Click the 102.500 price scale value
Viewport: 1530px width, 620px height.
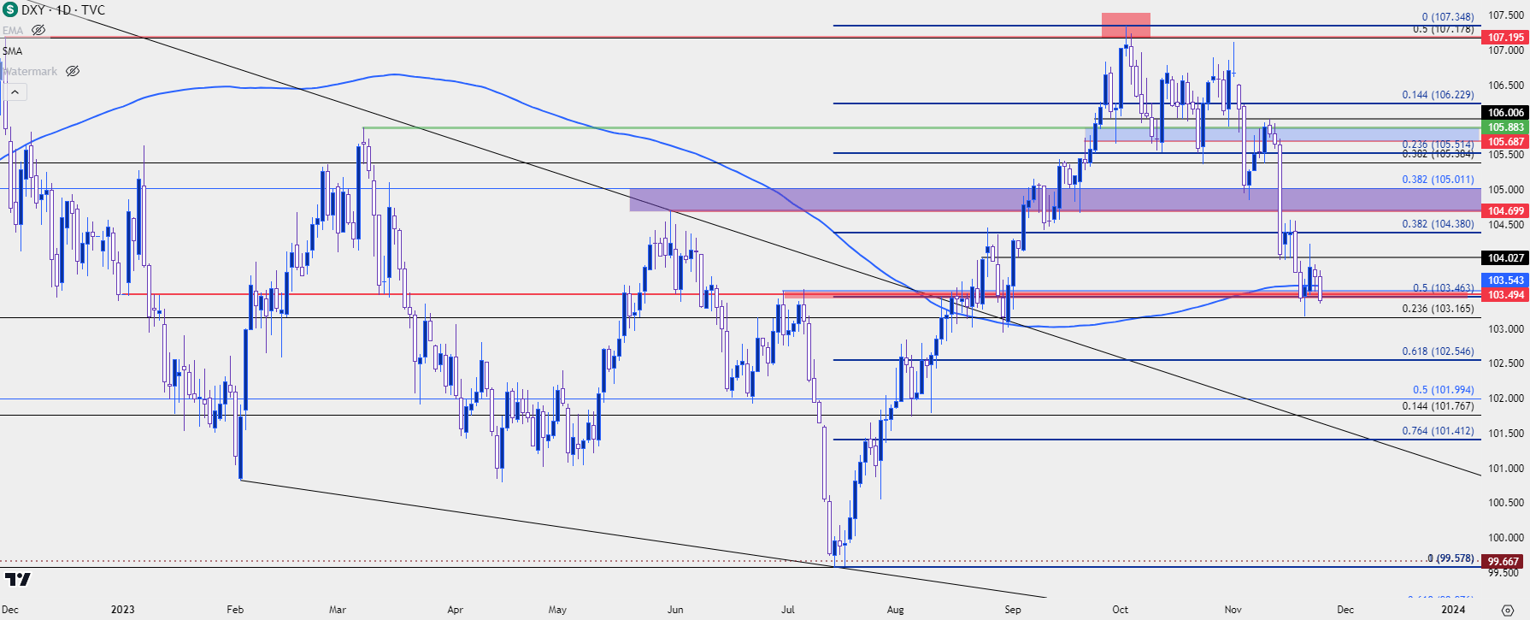coord(1506,363)
